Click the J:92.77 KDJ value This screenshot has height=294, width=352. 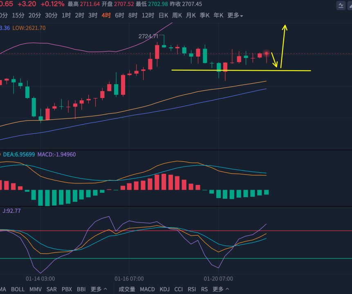(x=12, y=211)
